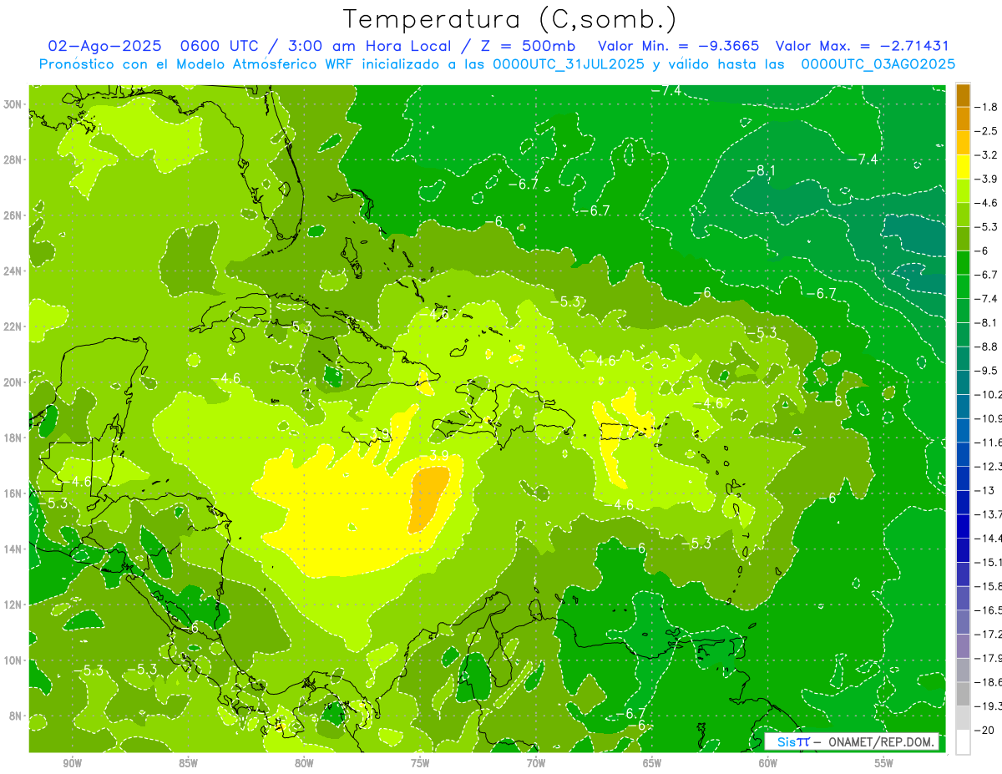Click the '-13' legend value
Screen dimensions: 1002x774
987,490
